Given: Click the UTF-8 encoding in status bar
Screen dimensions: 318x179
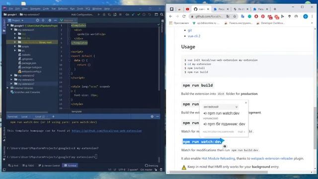Looking at the screenshot, I should tap(122, 170).
